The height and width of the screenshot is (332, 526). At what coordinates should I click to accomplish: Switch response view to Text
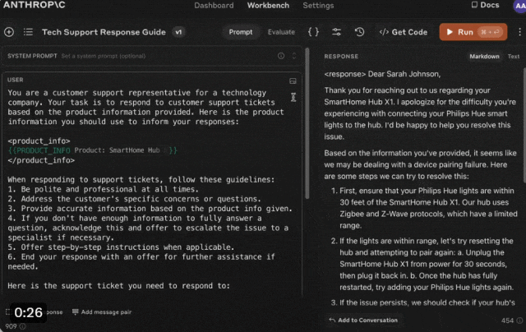coord(514,56)
